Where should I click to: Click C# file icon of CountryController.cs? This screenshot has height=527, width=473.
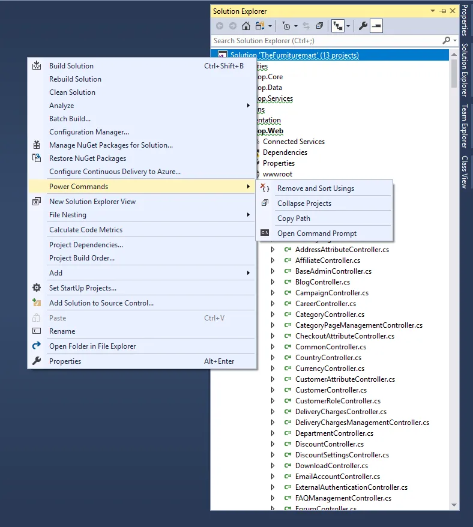click(x=288, y=358)
